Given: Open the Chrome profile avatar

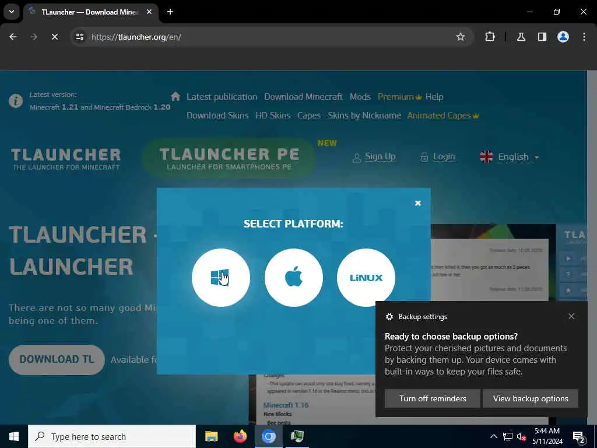Looking at the screenshot, I should pos(563,37).
